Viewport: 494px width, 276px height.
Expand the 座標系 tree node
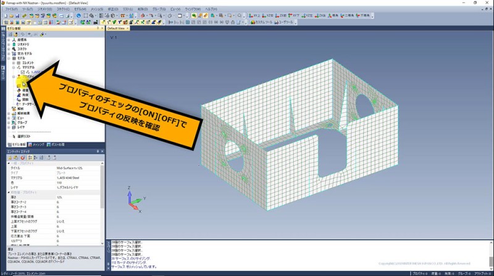(9, 40)
